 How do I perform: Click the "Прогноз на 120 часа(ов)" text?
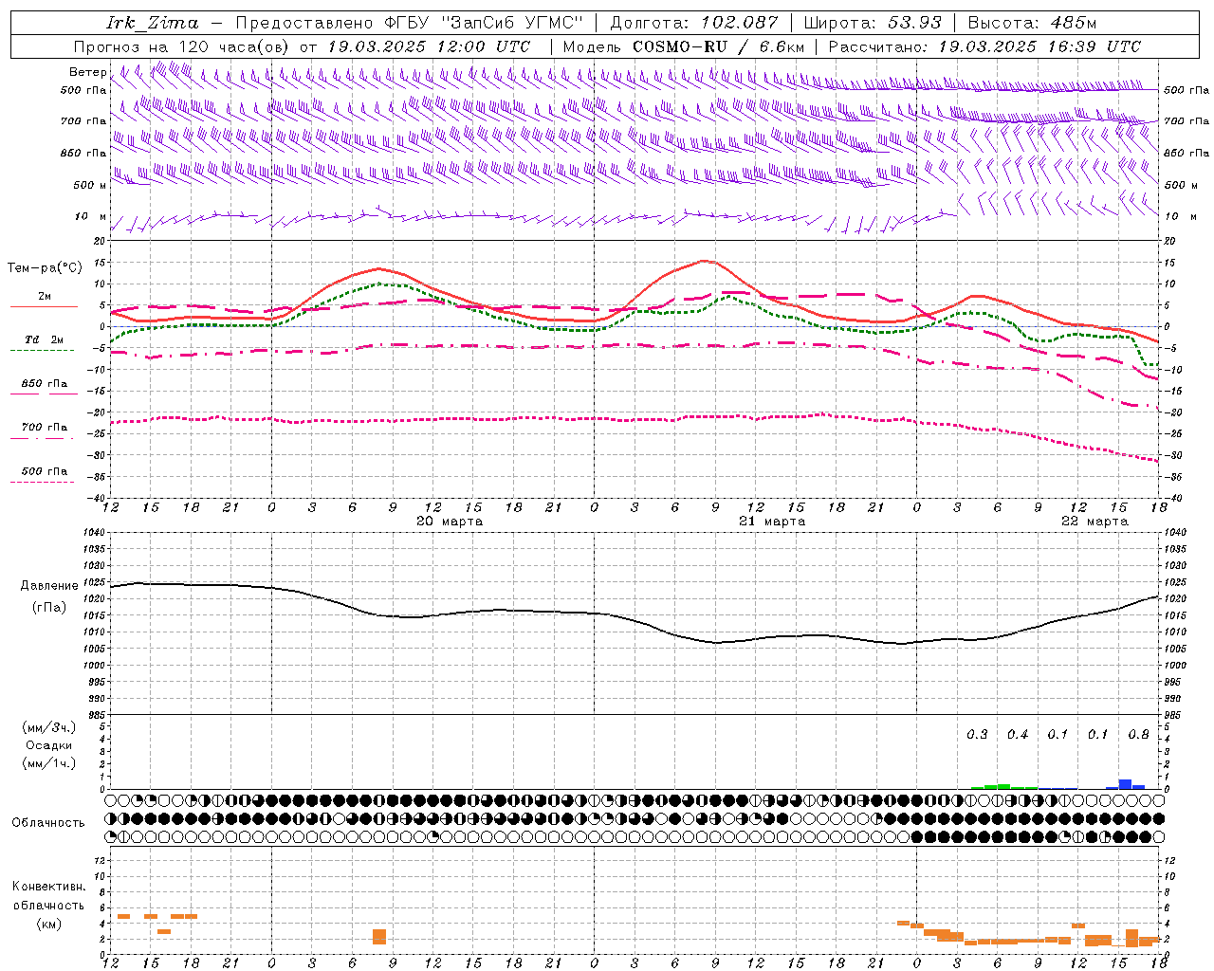click(183, 46)
